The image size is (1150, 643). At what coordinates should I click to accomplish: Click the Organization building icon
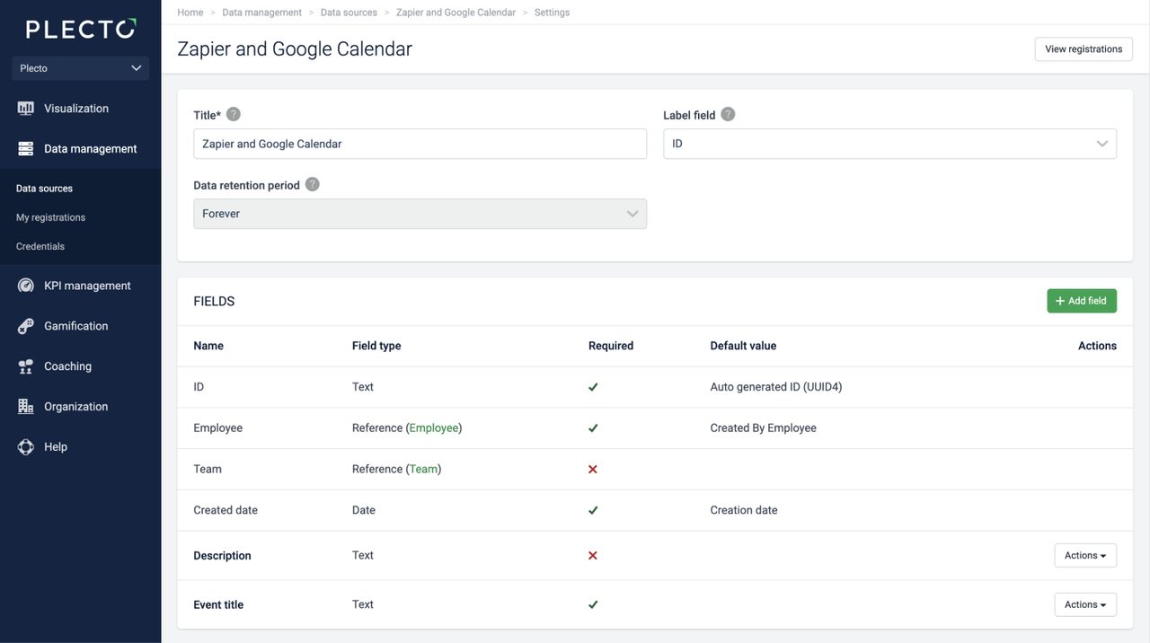[x=26, y=407]
